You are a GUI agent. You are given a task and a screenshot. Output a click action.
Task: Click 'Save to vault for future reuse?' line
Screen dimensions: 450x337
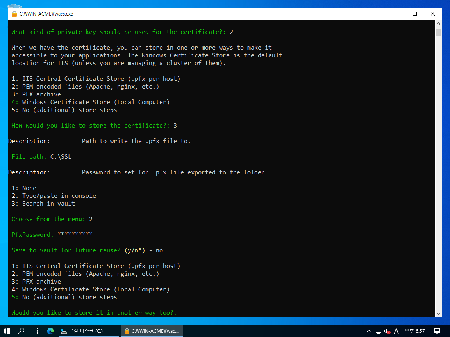[x=87, y=250]
